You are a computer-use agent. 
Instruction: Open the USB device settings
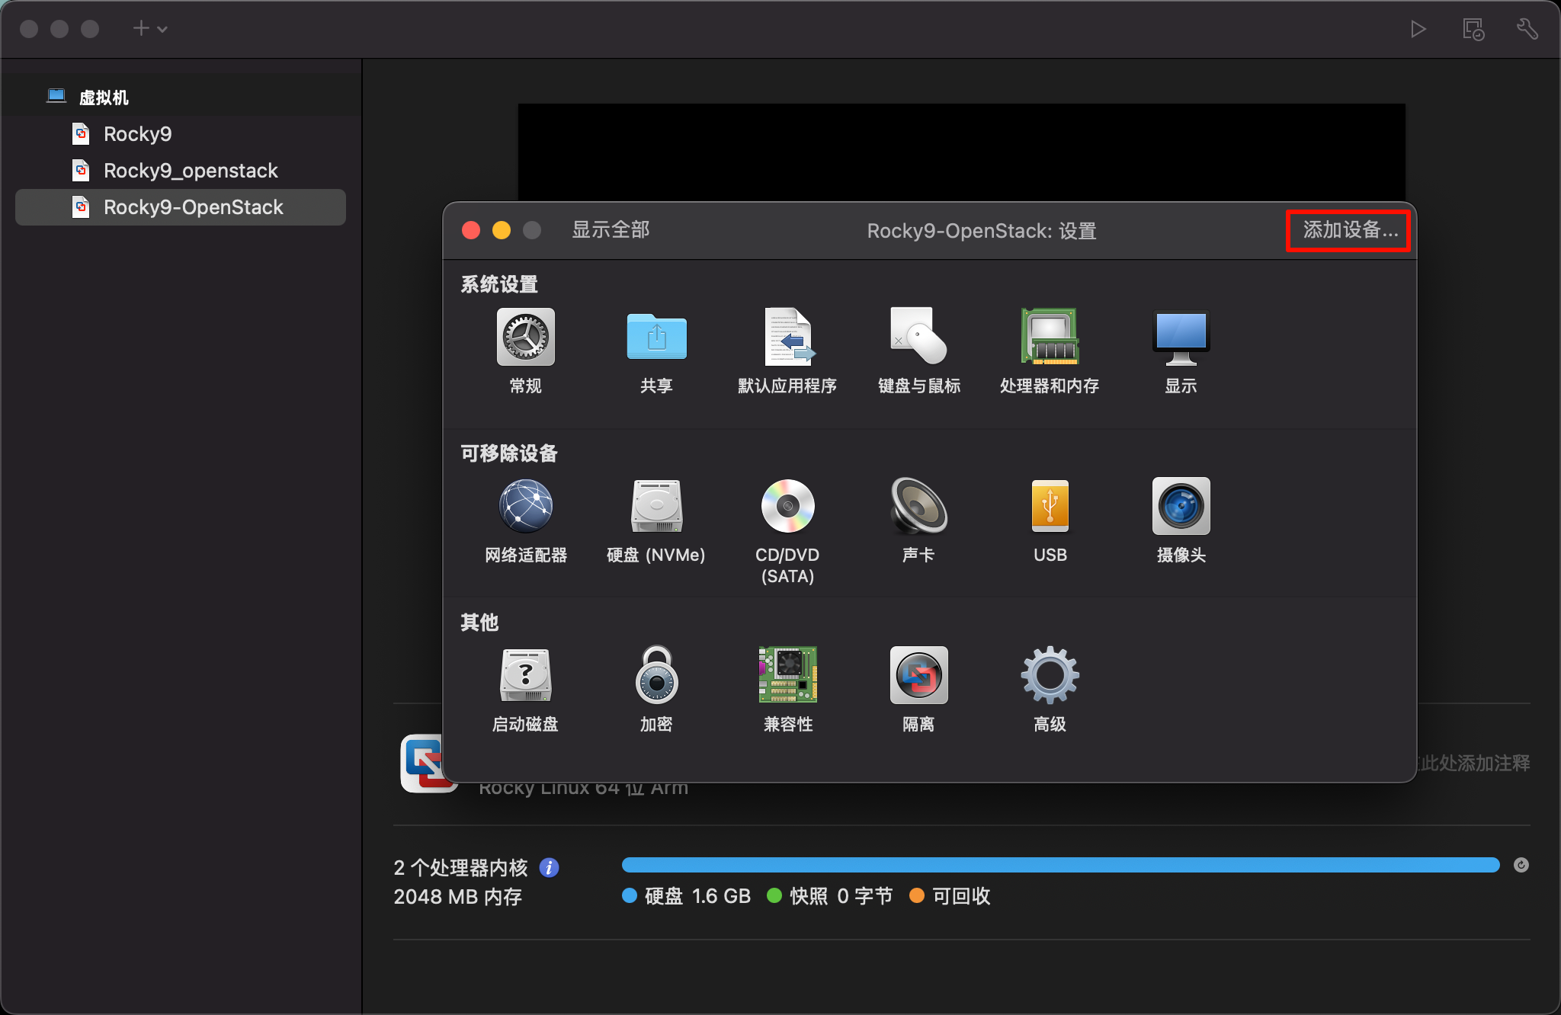point(1050,507)
